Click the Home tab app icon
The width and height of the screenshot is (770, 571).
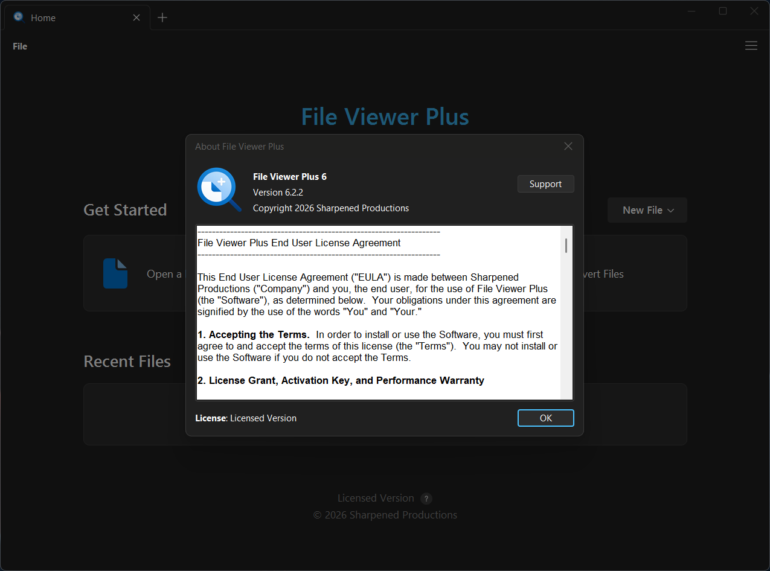pyautogui.click(x=18, y=17)
